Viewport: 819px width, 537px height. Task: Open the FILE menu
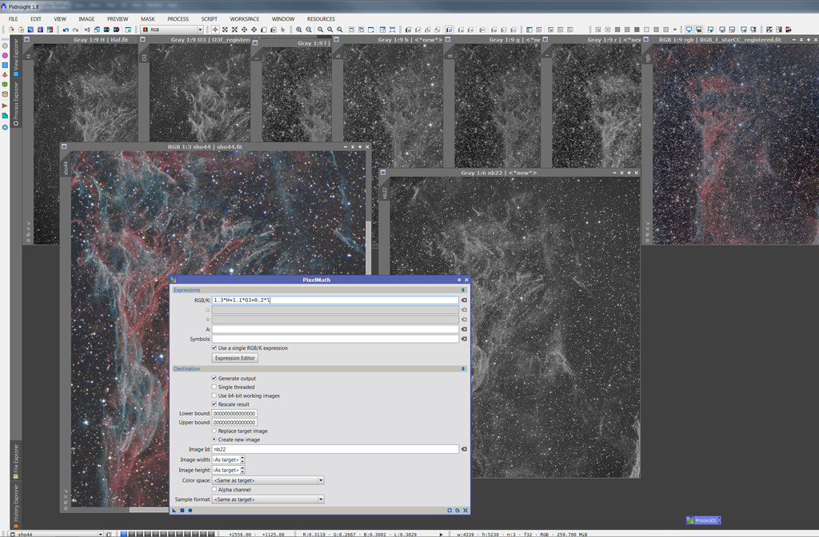coord(13,19)
